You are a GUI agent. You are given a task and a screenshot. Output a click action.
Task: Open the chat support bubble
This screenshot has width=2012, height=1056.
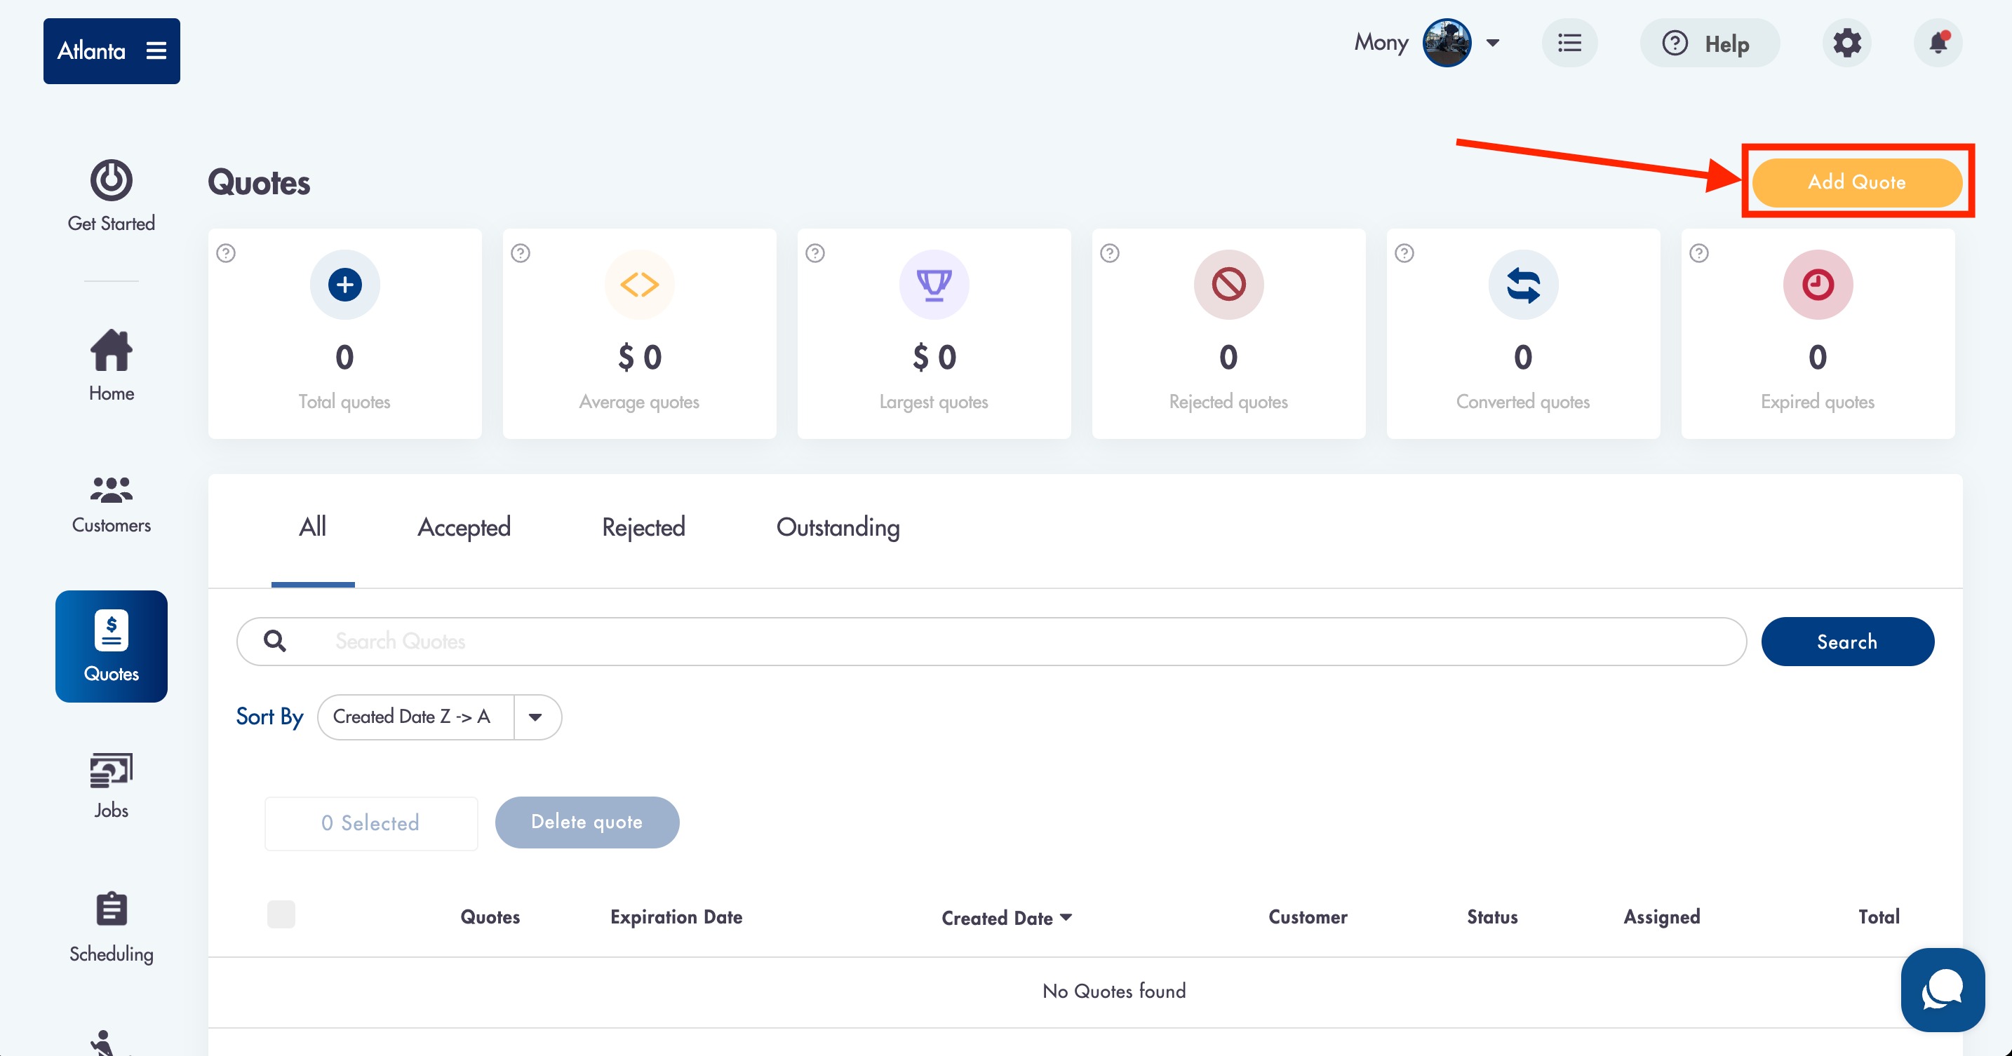(x=1943, y=989)
